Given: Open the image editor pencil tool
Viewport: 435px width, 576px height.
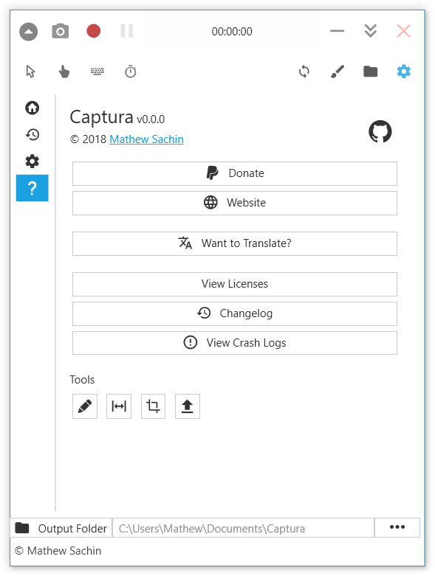Looking at the screenshot, I should coord(85,406).
